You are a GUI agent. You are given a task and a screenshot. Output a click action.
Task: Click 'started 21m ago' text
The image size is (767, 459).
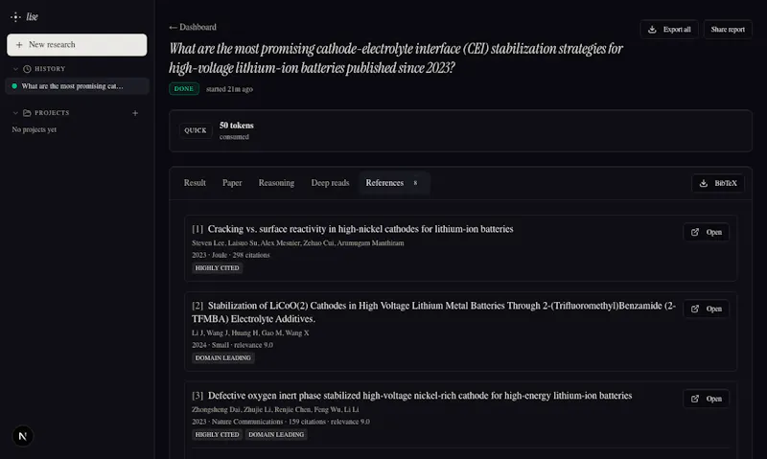[229, 89]
